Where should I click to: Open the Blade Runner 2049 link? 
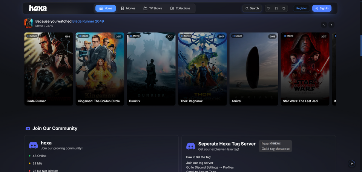tap(88, 21)
